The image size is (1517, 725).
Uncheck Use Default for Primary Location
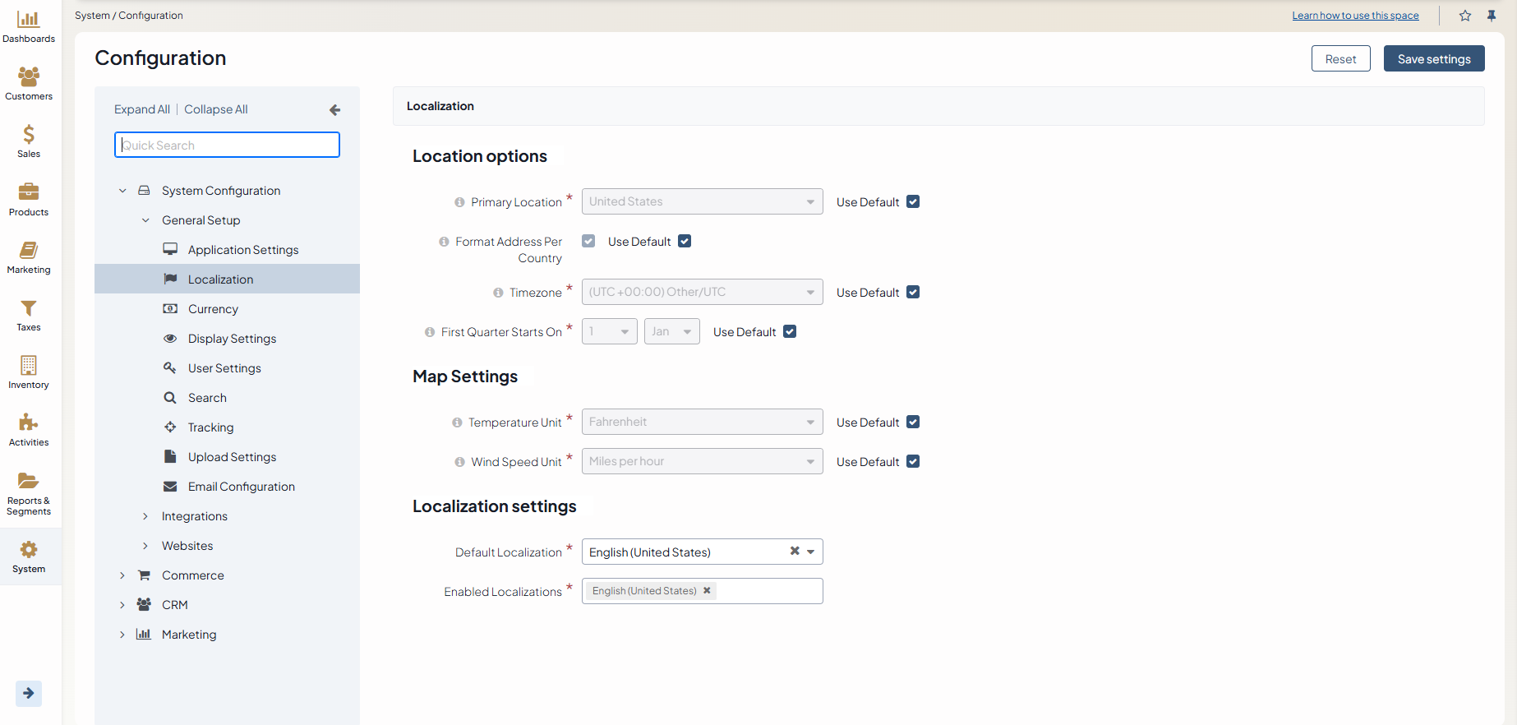coord(913,202)
